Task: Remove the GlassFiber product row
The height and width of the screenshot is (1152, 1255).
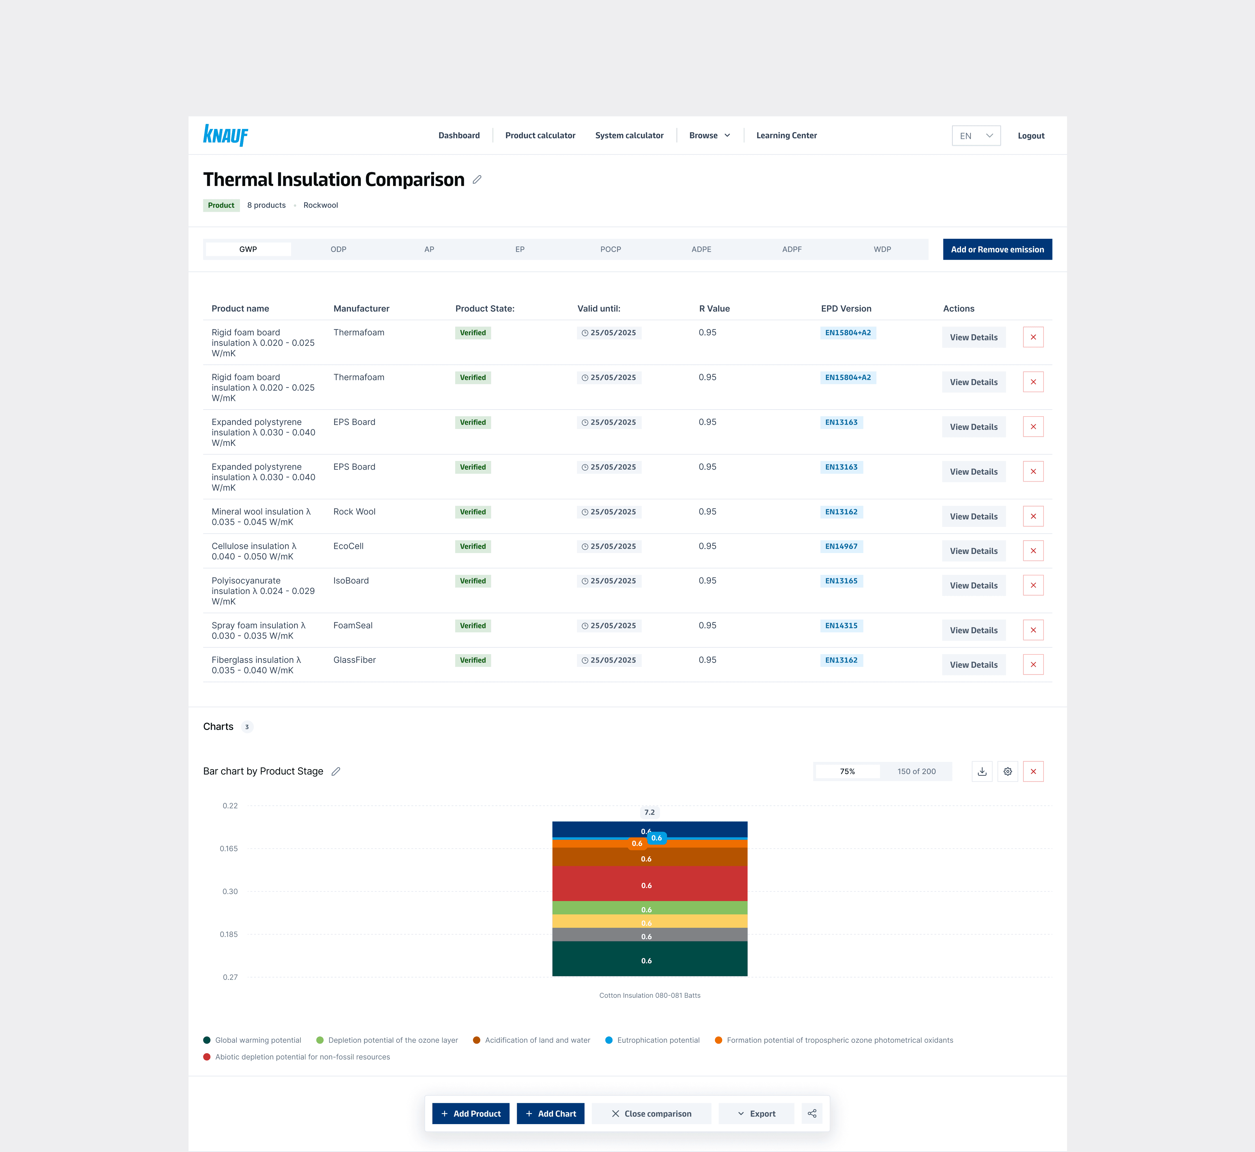Action: [1033, 665]
